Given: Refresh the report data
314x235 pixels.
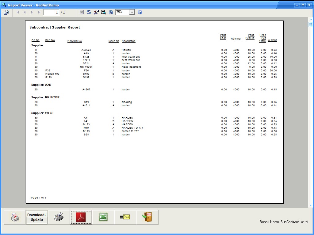Looking at the screenshot, I should click(x=89, y=12).
